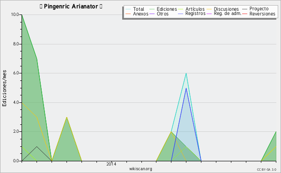Viewport: 281px width, 173px height.
Task: Click the Reversiones legend label
Action: coord(262,14)
